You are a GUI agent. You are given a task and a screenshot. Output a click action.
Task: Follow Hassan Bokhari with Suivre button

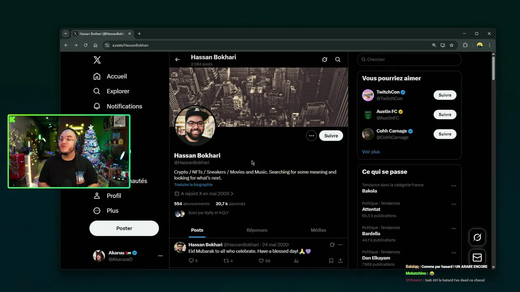(x=331, y=136)
